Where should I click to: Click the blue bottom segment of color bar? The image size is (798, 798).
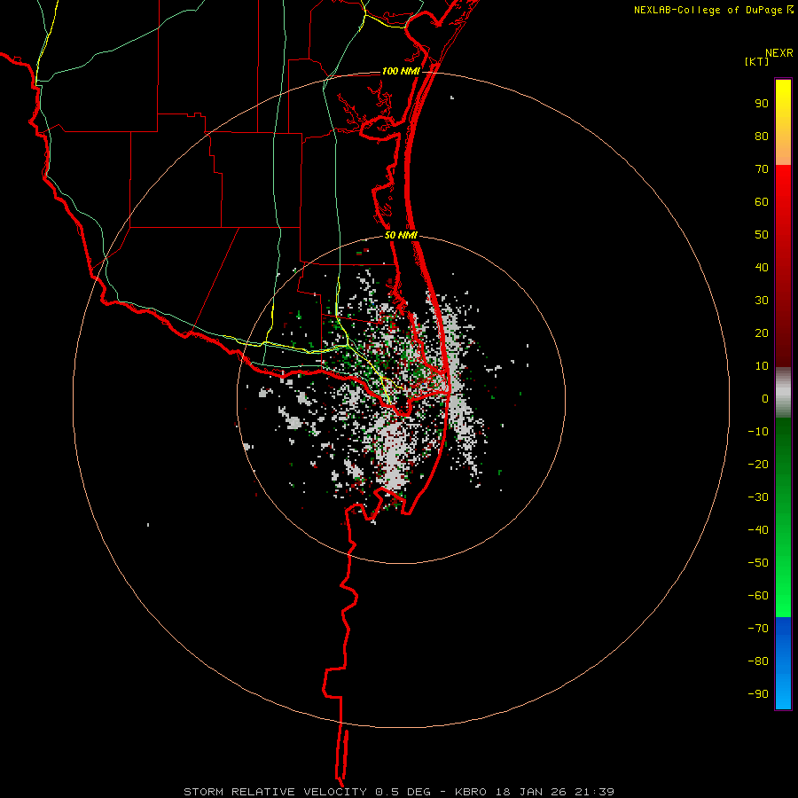783,663
